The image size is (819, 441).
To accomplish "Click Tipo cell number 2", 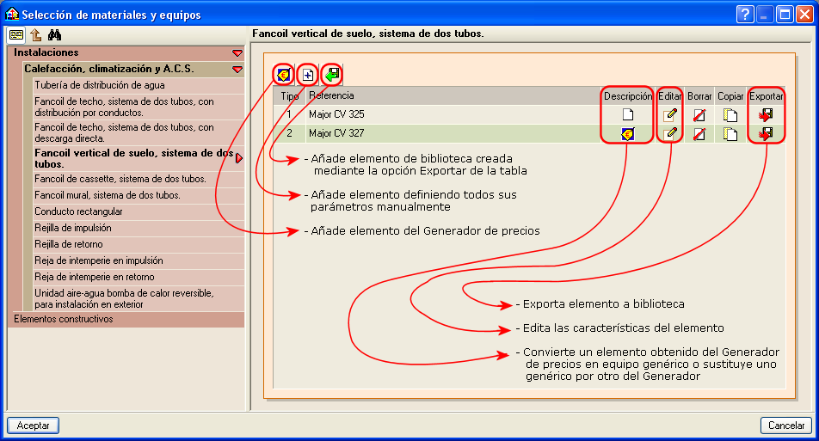I will 289,133.
